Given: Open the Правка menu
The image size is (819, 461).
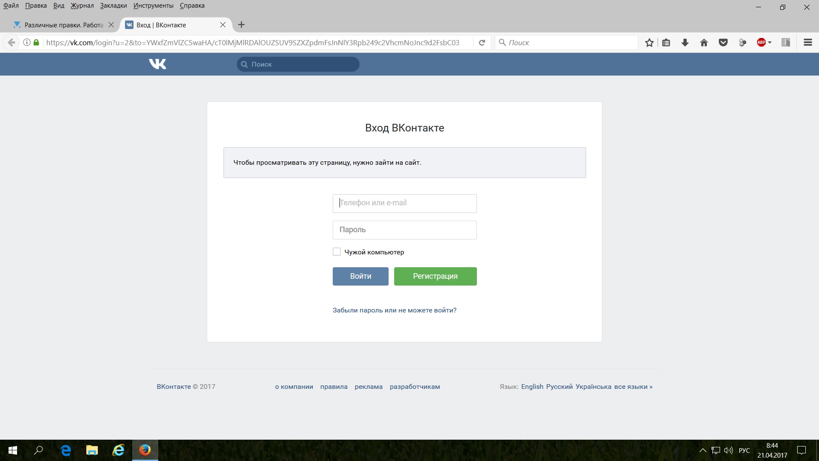Looking at the screenshot, I should click(36, 6).
